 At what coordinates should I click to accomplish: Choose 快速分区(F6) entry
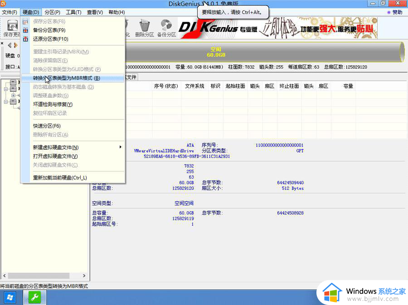click(x=73, y=126)
